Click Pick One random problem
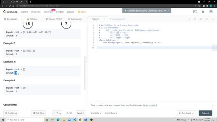This screenshot has width=217, height=122. [x=38, y=113]
